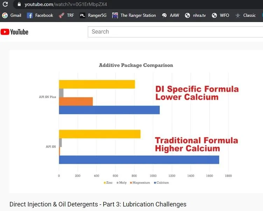Click the API SN Plus axis label
The height and width of the screenshot is (211, 263).
pyautogui.click(x=48, y=97)
